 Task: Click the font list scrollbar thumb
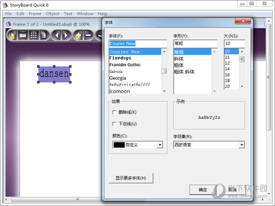pos(164,71)
